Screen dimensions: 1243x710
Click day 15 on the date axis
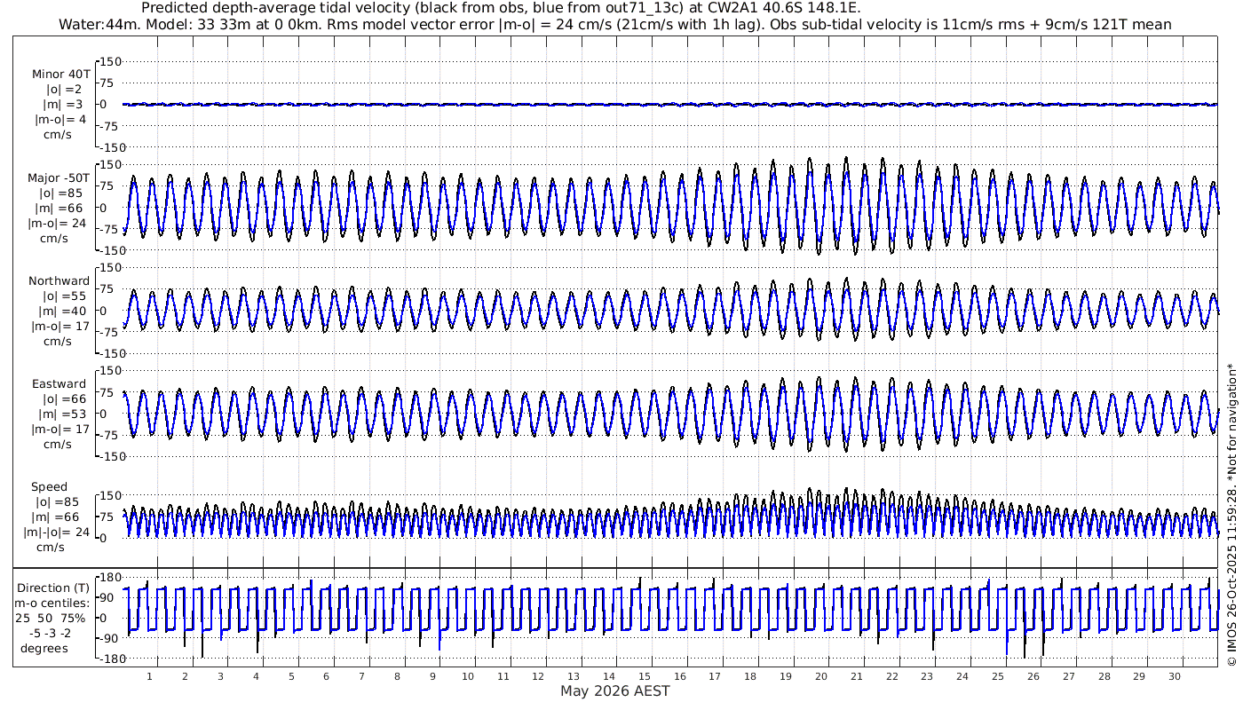[x=644, y=676]
